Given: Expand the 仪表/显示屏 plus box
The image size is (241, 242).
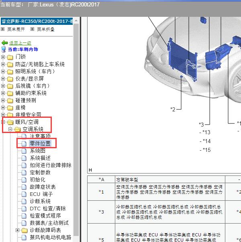Looking at the screenshot, I should [3, 79].
